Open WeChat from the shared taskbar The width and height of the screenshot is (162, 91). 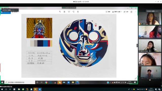[59, 82]
